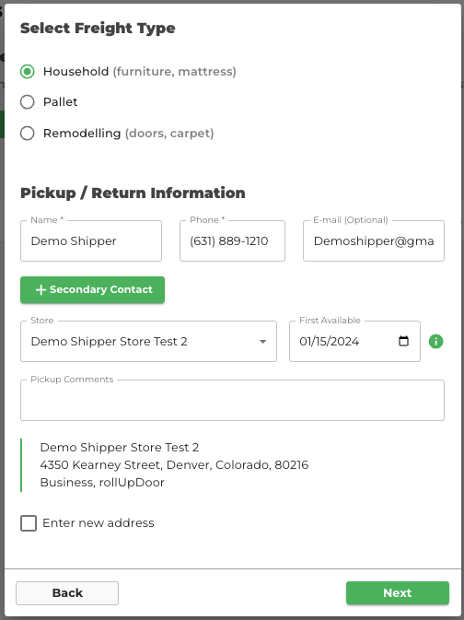Viewport: 464px width, 620px height.
Task: Open the calendar picker icon in date field
Action: 403,341
